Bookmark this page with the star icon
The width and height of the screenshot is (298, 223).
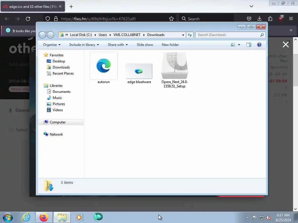click(x=171, y=19)
